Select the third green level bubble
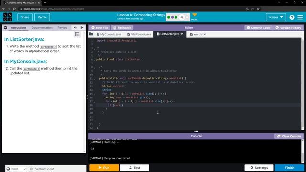Screen dimensions: 306x172 pyautogui.click(x=176, y=17)
